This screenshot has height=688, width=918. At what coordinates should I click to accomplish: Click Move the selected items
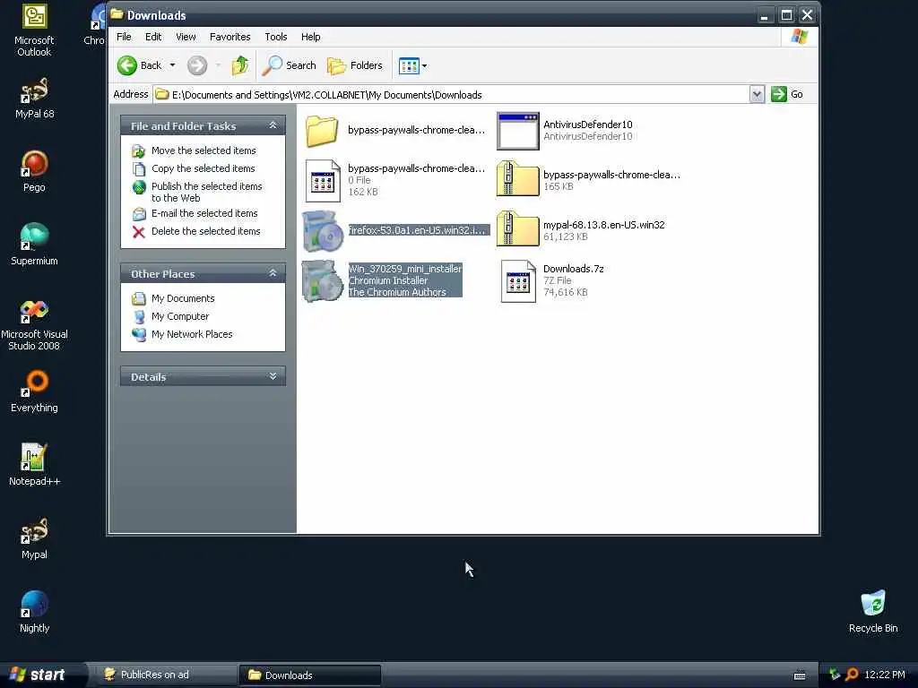pos(204,150)
